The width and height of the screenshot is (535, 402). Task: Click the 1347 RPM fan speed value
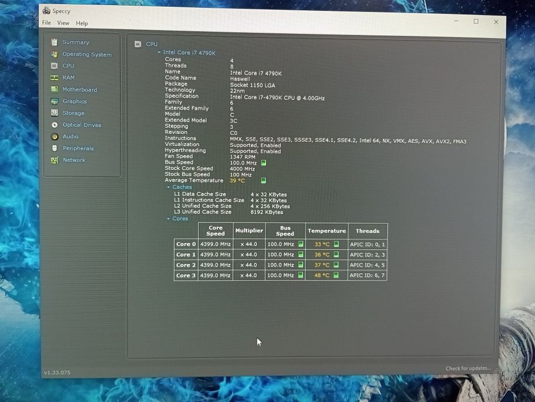pos(242,157)
